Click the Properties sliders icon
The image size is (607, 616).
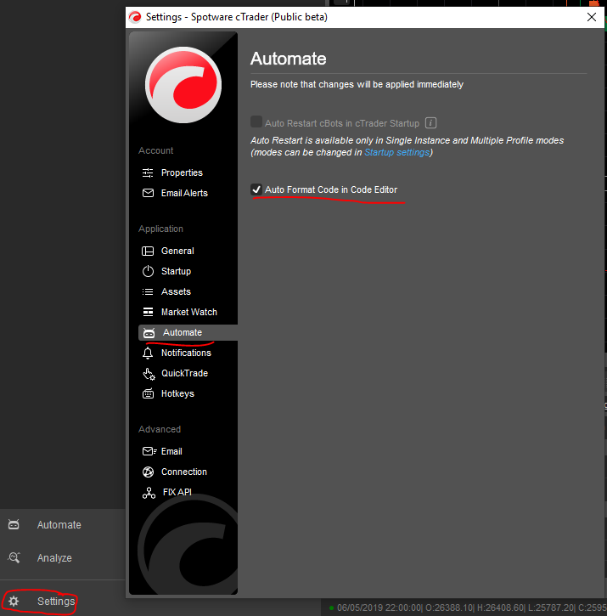pos(148,172)
